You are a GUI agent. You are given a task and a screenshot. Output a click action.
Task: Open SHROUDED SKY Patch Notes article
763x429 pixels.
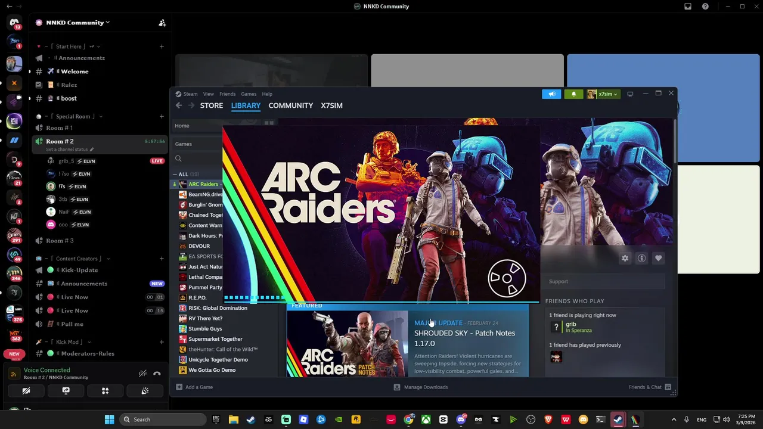point(464,338)
